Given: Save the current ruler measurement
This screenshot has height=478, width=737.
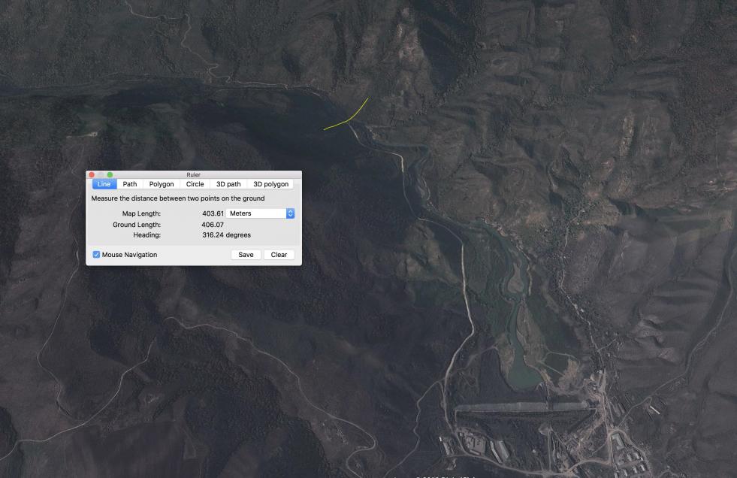Looking at the screenshot, I should click(x=246, y=255).
